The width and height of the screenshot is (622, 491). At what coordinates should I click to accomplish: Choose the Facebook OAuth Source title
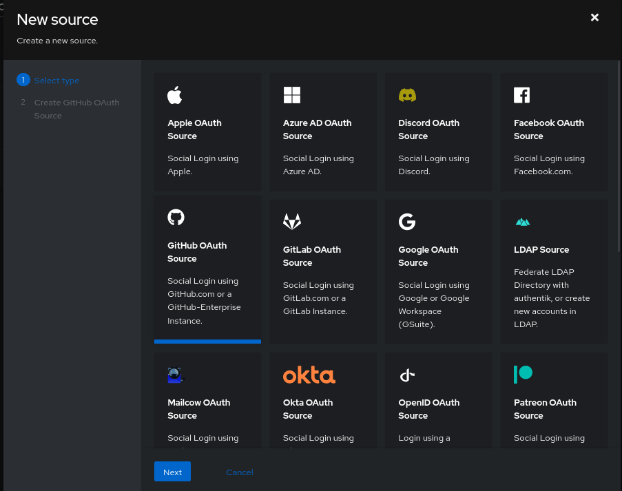point(548,129)
